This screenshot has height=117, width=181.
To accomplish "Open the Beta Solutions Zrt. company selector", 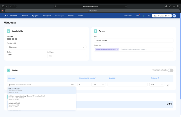I will point(162,16).
